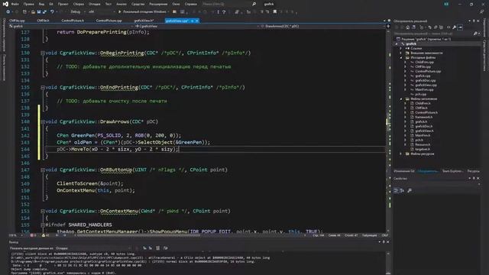
Task: Open the Файл menu
Action: tap(15, 4)
